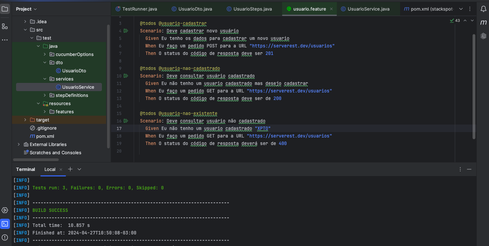Select the Terminal panel title
489x246 pixels.
26,169
